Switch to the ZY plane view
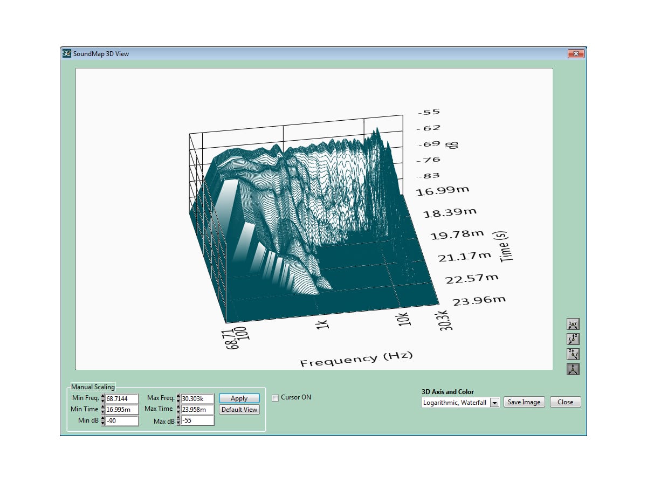The image size is (647, 483). [573, 354]
